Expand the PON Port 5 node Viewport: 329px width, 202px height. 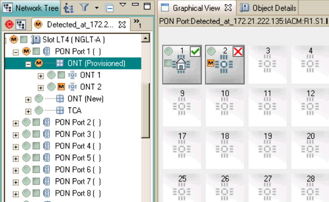(x=16, y=158)
